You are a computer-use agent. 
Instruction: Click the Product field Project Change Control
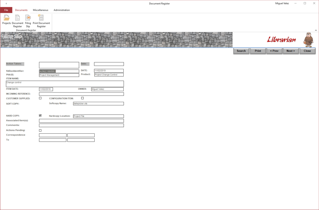(x=109, y=75)
